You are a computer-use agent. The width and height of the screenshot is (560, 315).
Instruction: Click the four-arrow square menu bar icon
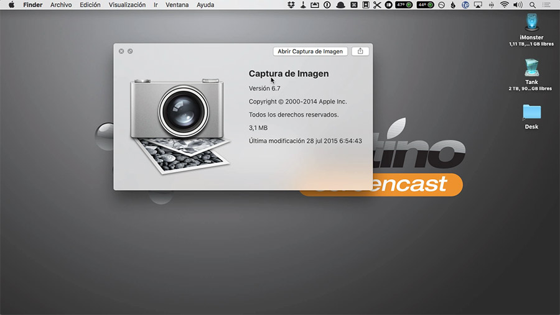pyautogui.click(x=353, y=5)
